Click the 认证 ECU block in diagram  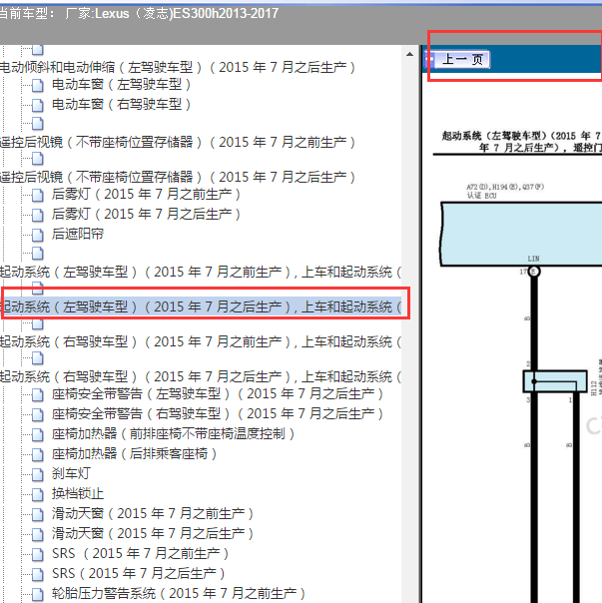pyautogui.click(x=521, y=235)
